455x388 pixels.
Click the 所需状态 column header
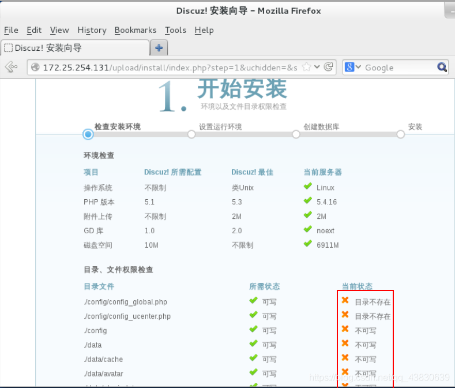point(264,286)
